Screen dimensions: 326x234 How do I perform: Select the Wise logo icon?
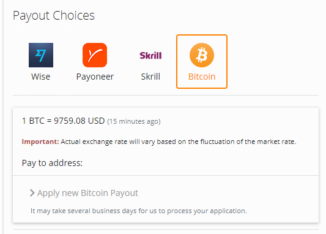pyautogui.click(x=41, y=55)
